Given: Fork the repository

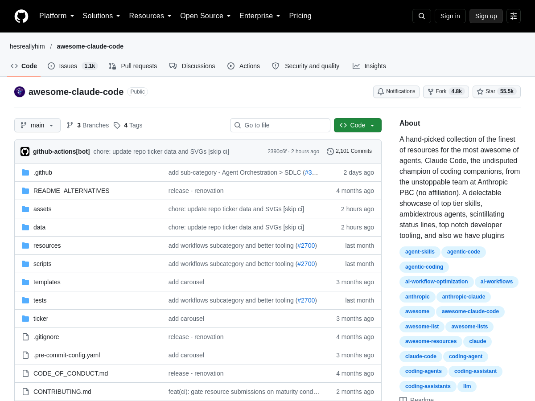Looking at the screenshot, I should (446, 92).
